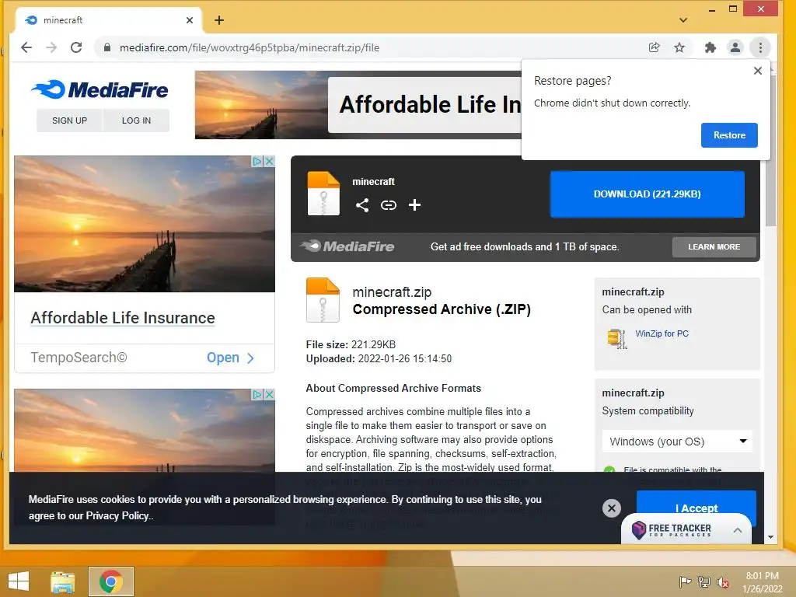The image size is (796, 597).
Task: Click the page vertical scrollbar thumb
Action: [770, 151]
